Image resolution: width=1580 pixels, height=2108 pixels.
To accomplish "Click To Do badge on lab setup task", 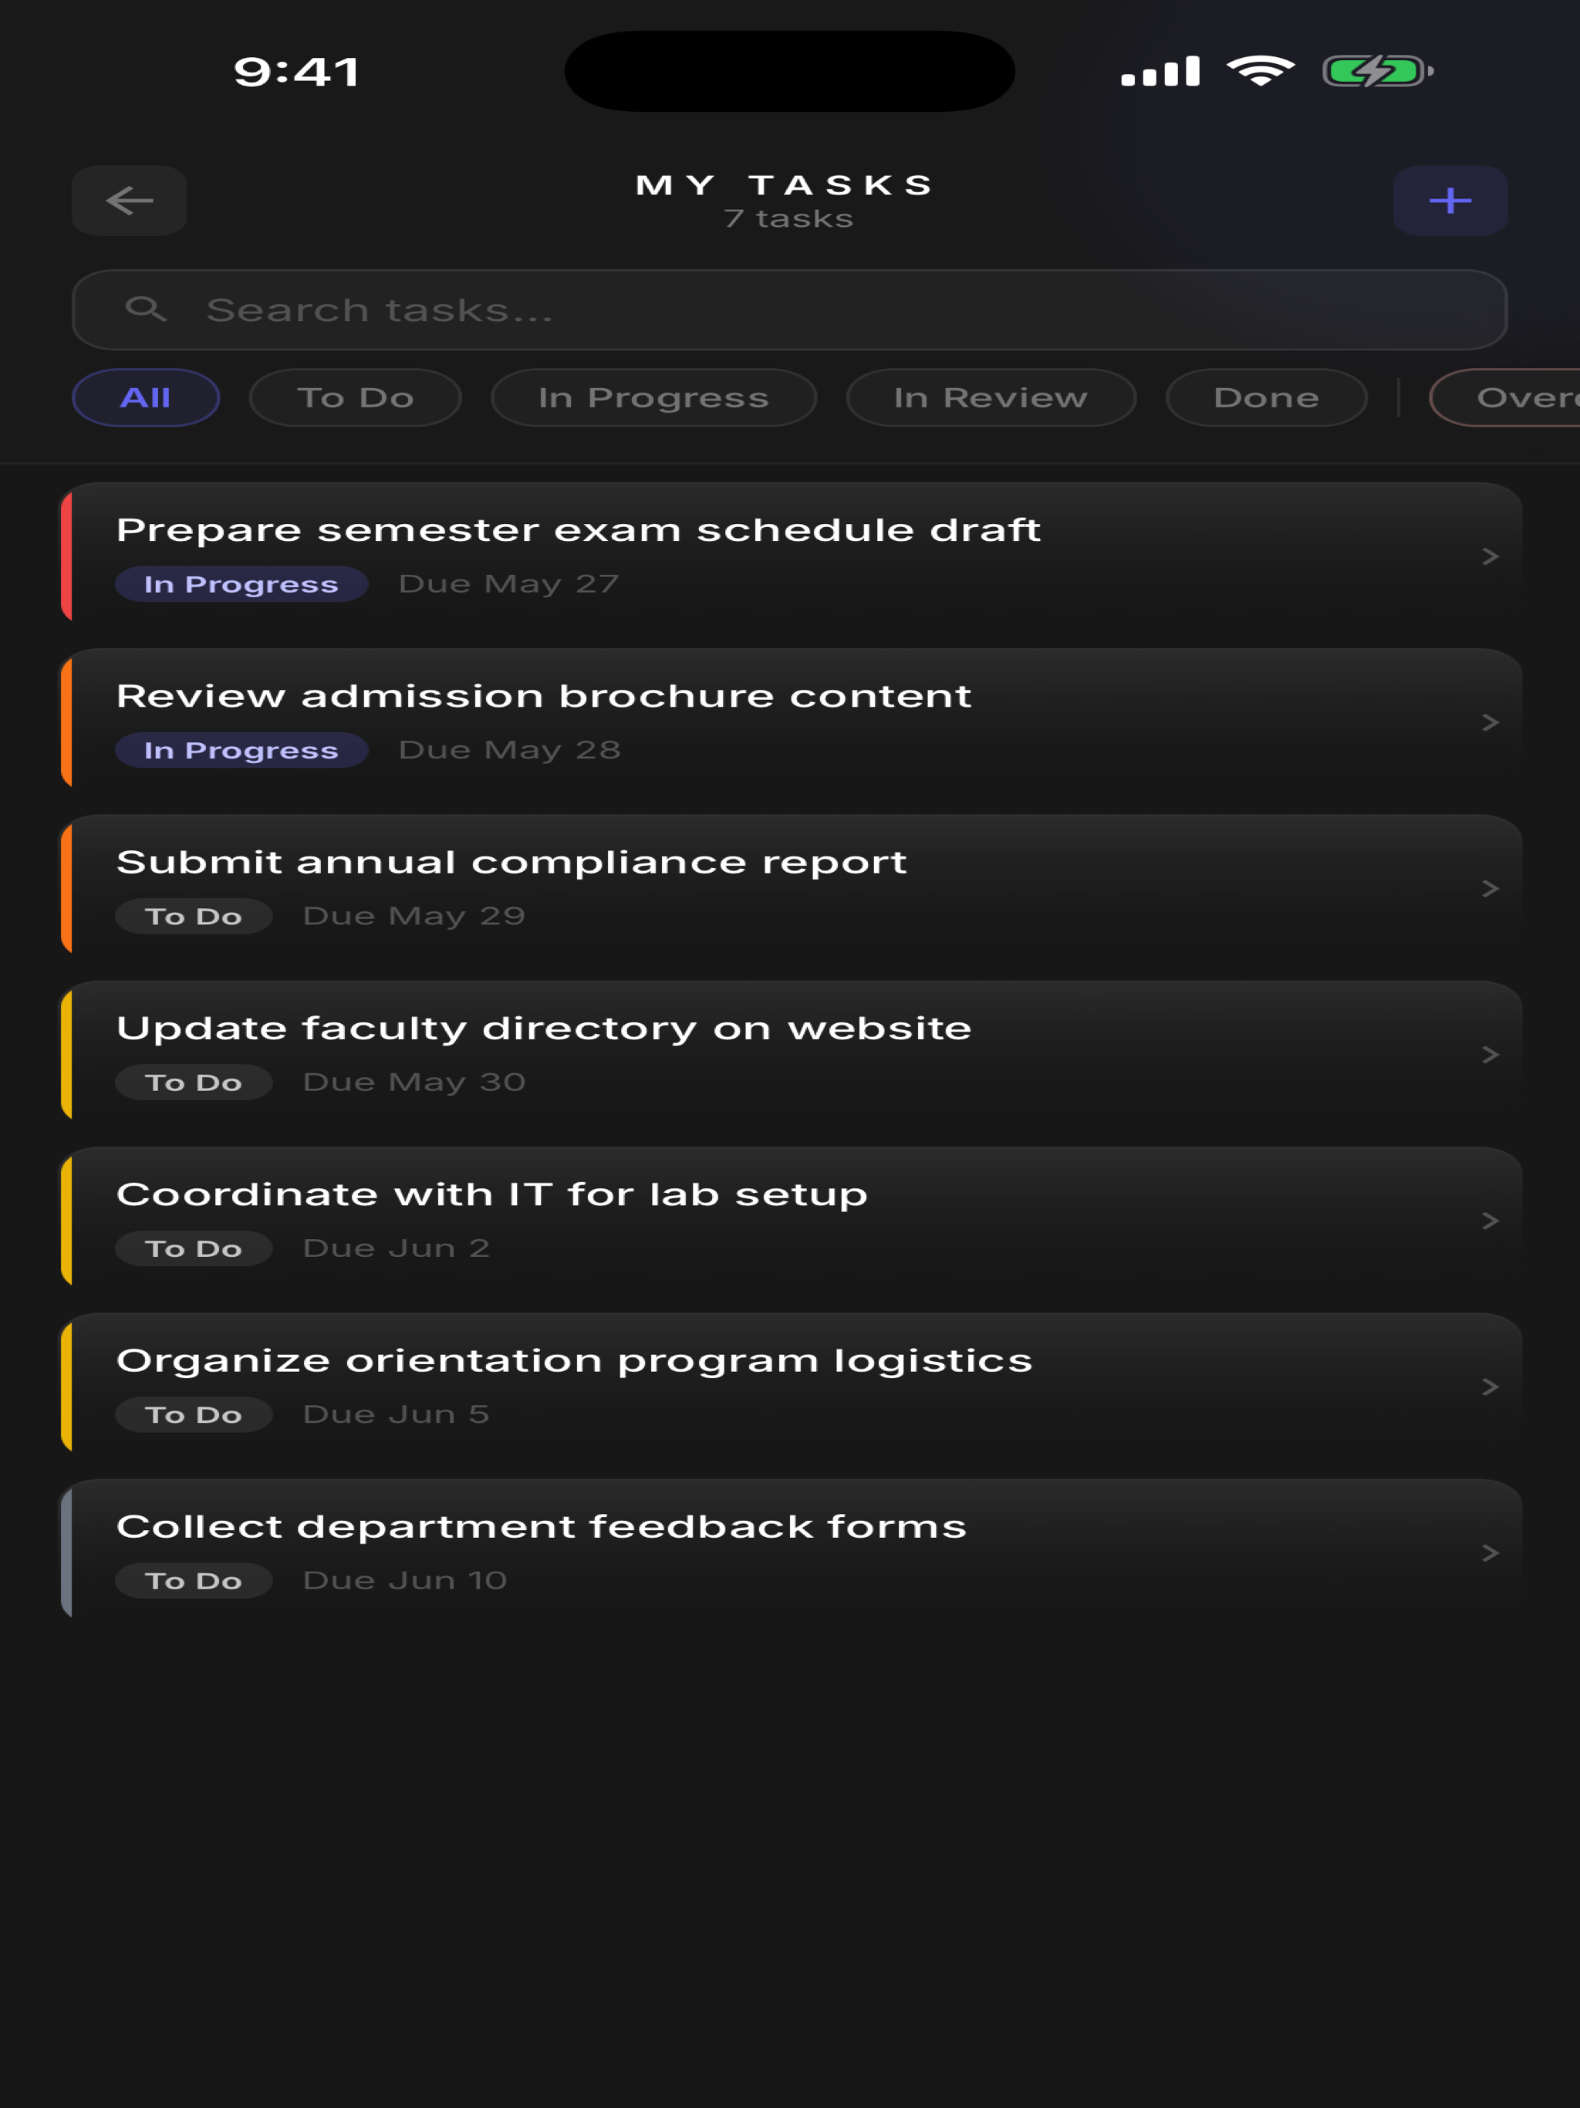I will pyautogui.click(x=194, y=1248).
